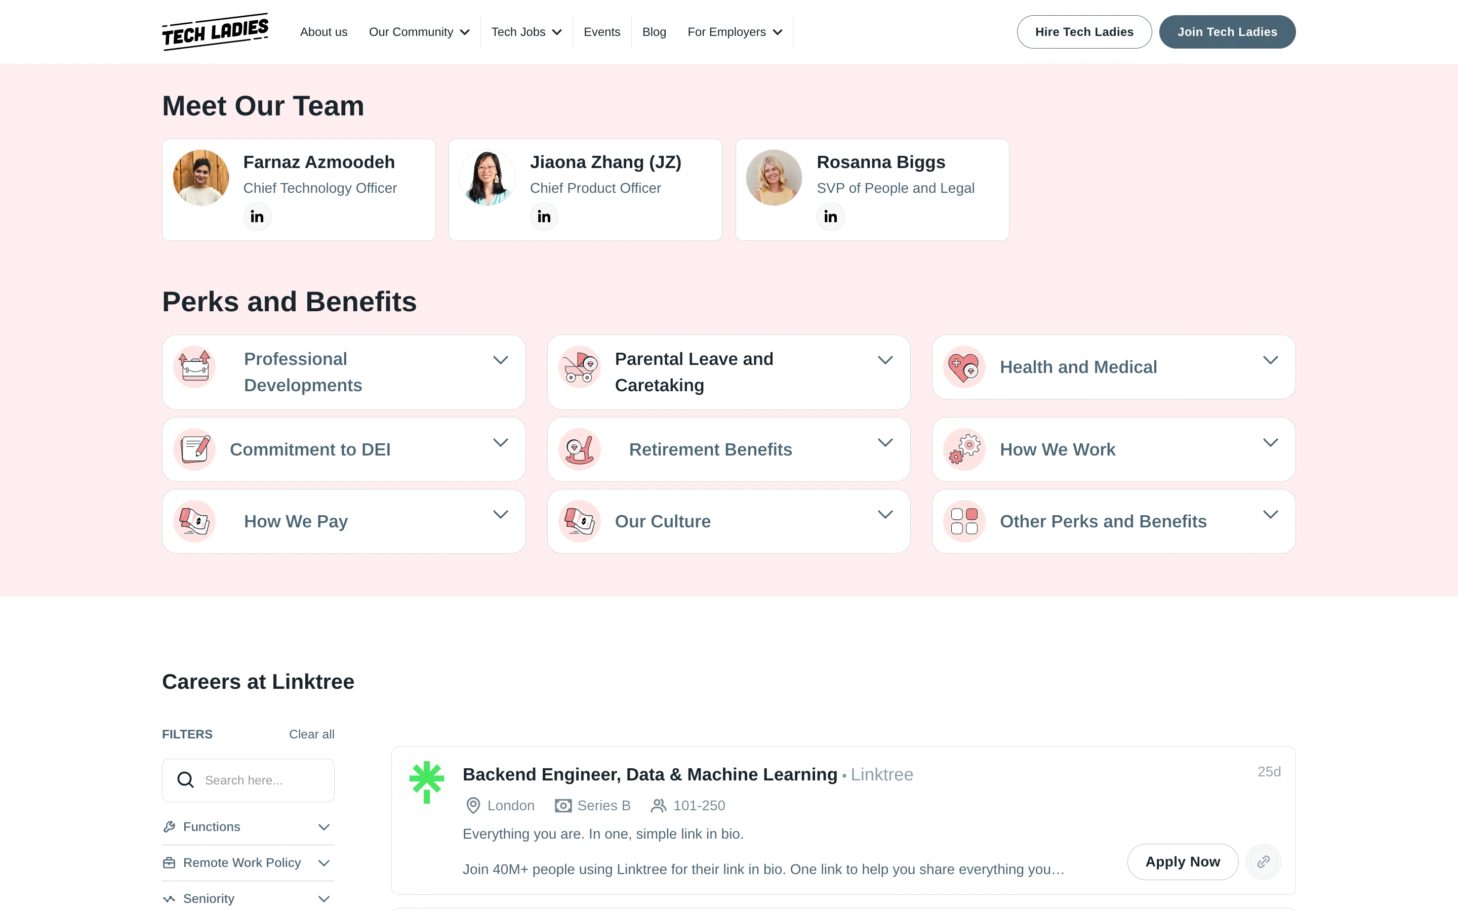Click the Clear all filters link
This screenshot has height=911, width=1458.
click(311, 734)
